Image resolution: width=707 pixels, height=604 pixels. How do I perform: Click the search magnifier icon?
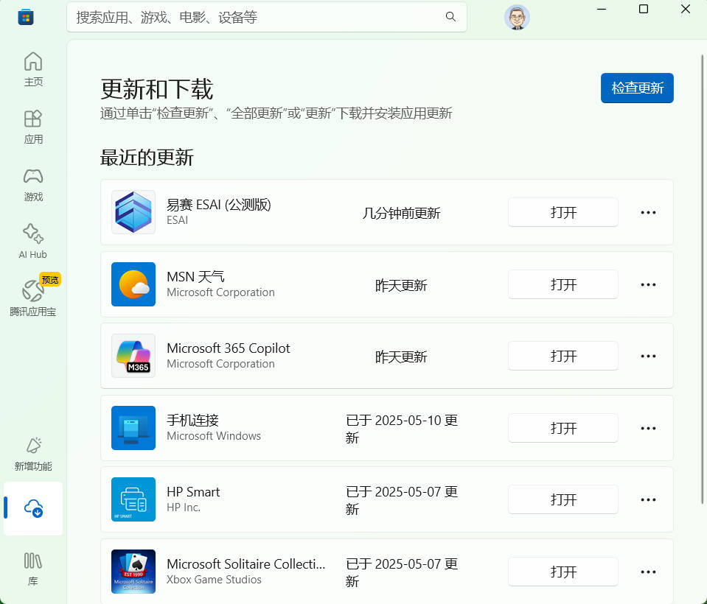450,17
